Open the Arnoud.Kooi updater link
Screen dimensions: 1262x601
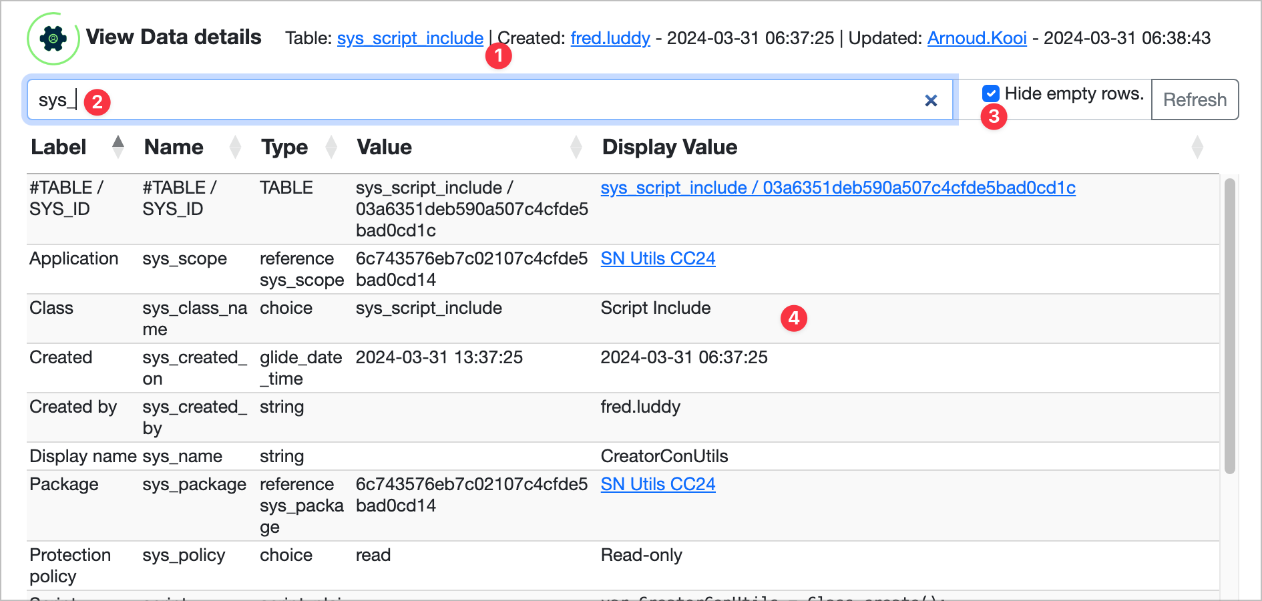coord(977,38)
